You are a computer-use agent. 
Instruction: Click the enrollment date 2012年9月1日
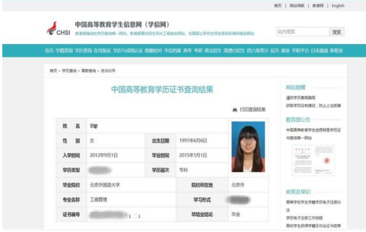[104, 155]
